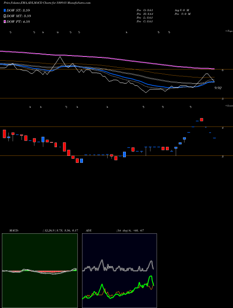Click the blue DOW ST legend swatch
Screen dimensions: 233x308
pyautogui.click(x=5, y=10)
